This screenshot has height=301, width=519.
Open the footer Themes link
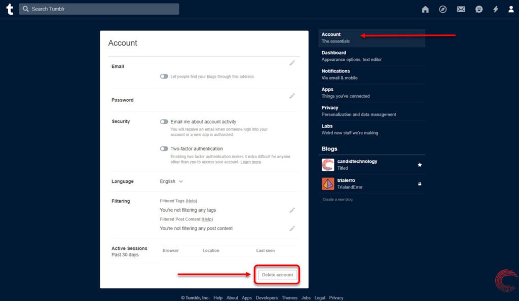tap(289, 297)
